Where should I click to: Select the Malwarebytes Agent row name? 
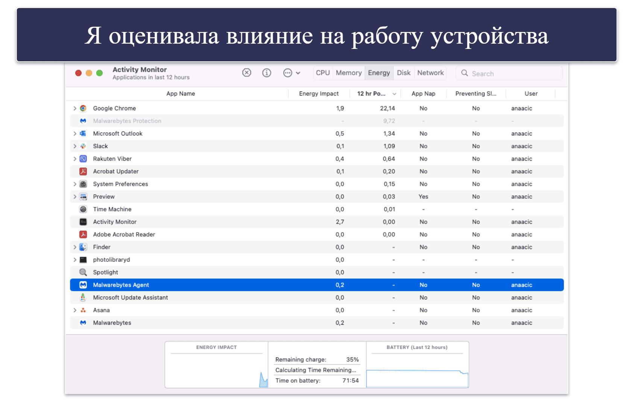(121, 285)
